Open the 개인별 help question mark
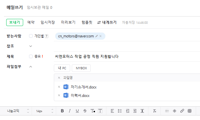 tap(47, 36)
